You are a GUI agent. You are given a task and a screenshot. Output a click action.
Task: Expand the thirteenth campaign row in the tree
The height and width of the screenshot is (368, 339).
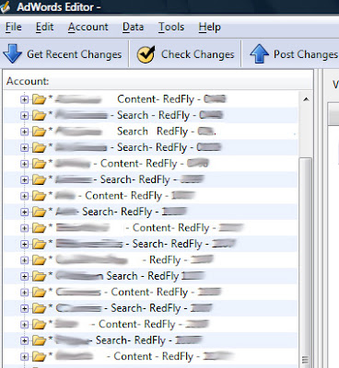click(24, 293)
